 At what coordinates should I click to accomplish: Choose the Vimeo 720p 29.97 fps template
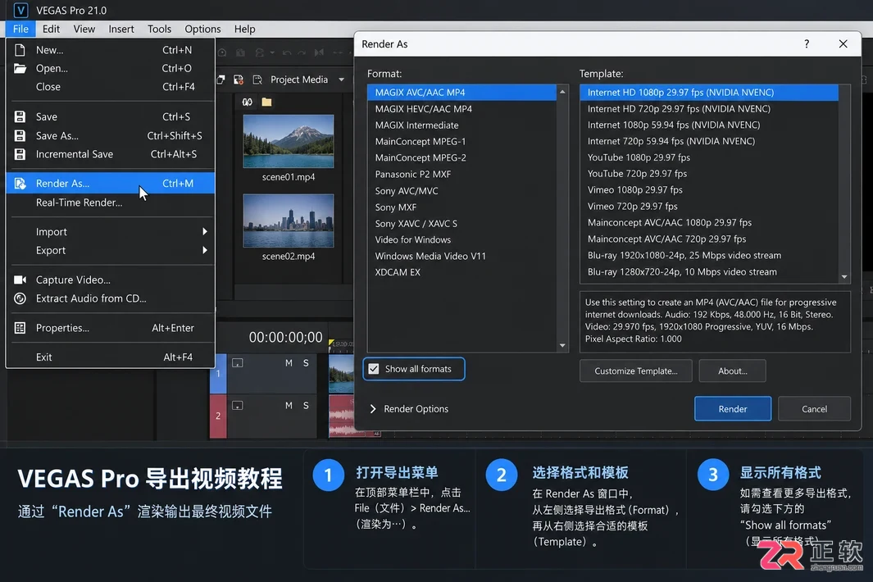pyautogui.click(x=709, y=206)
